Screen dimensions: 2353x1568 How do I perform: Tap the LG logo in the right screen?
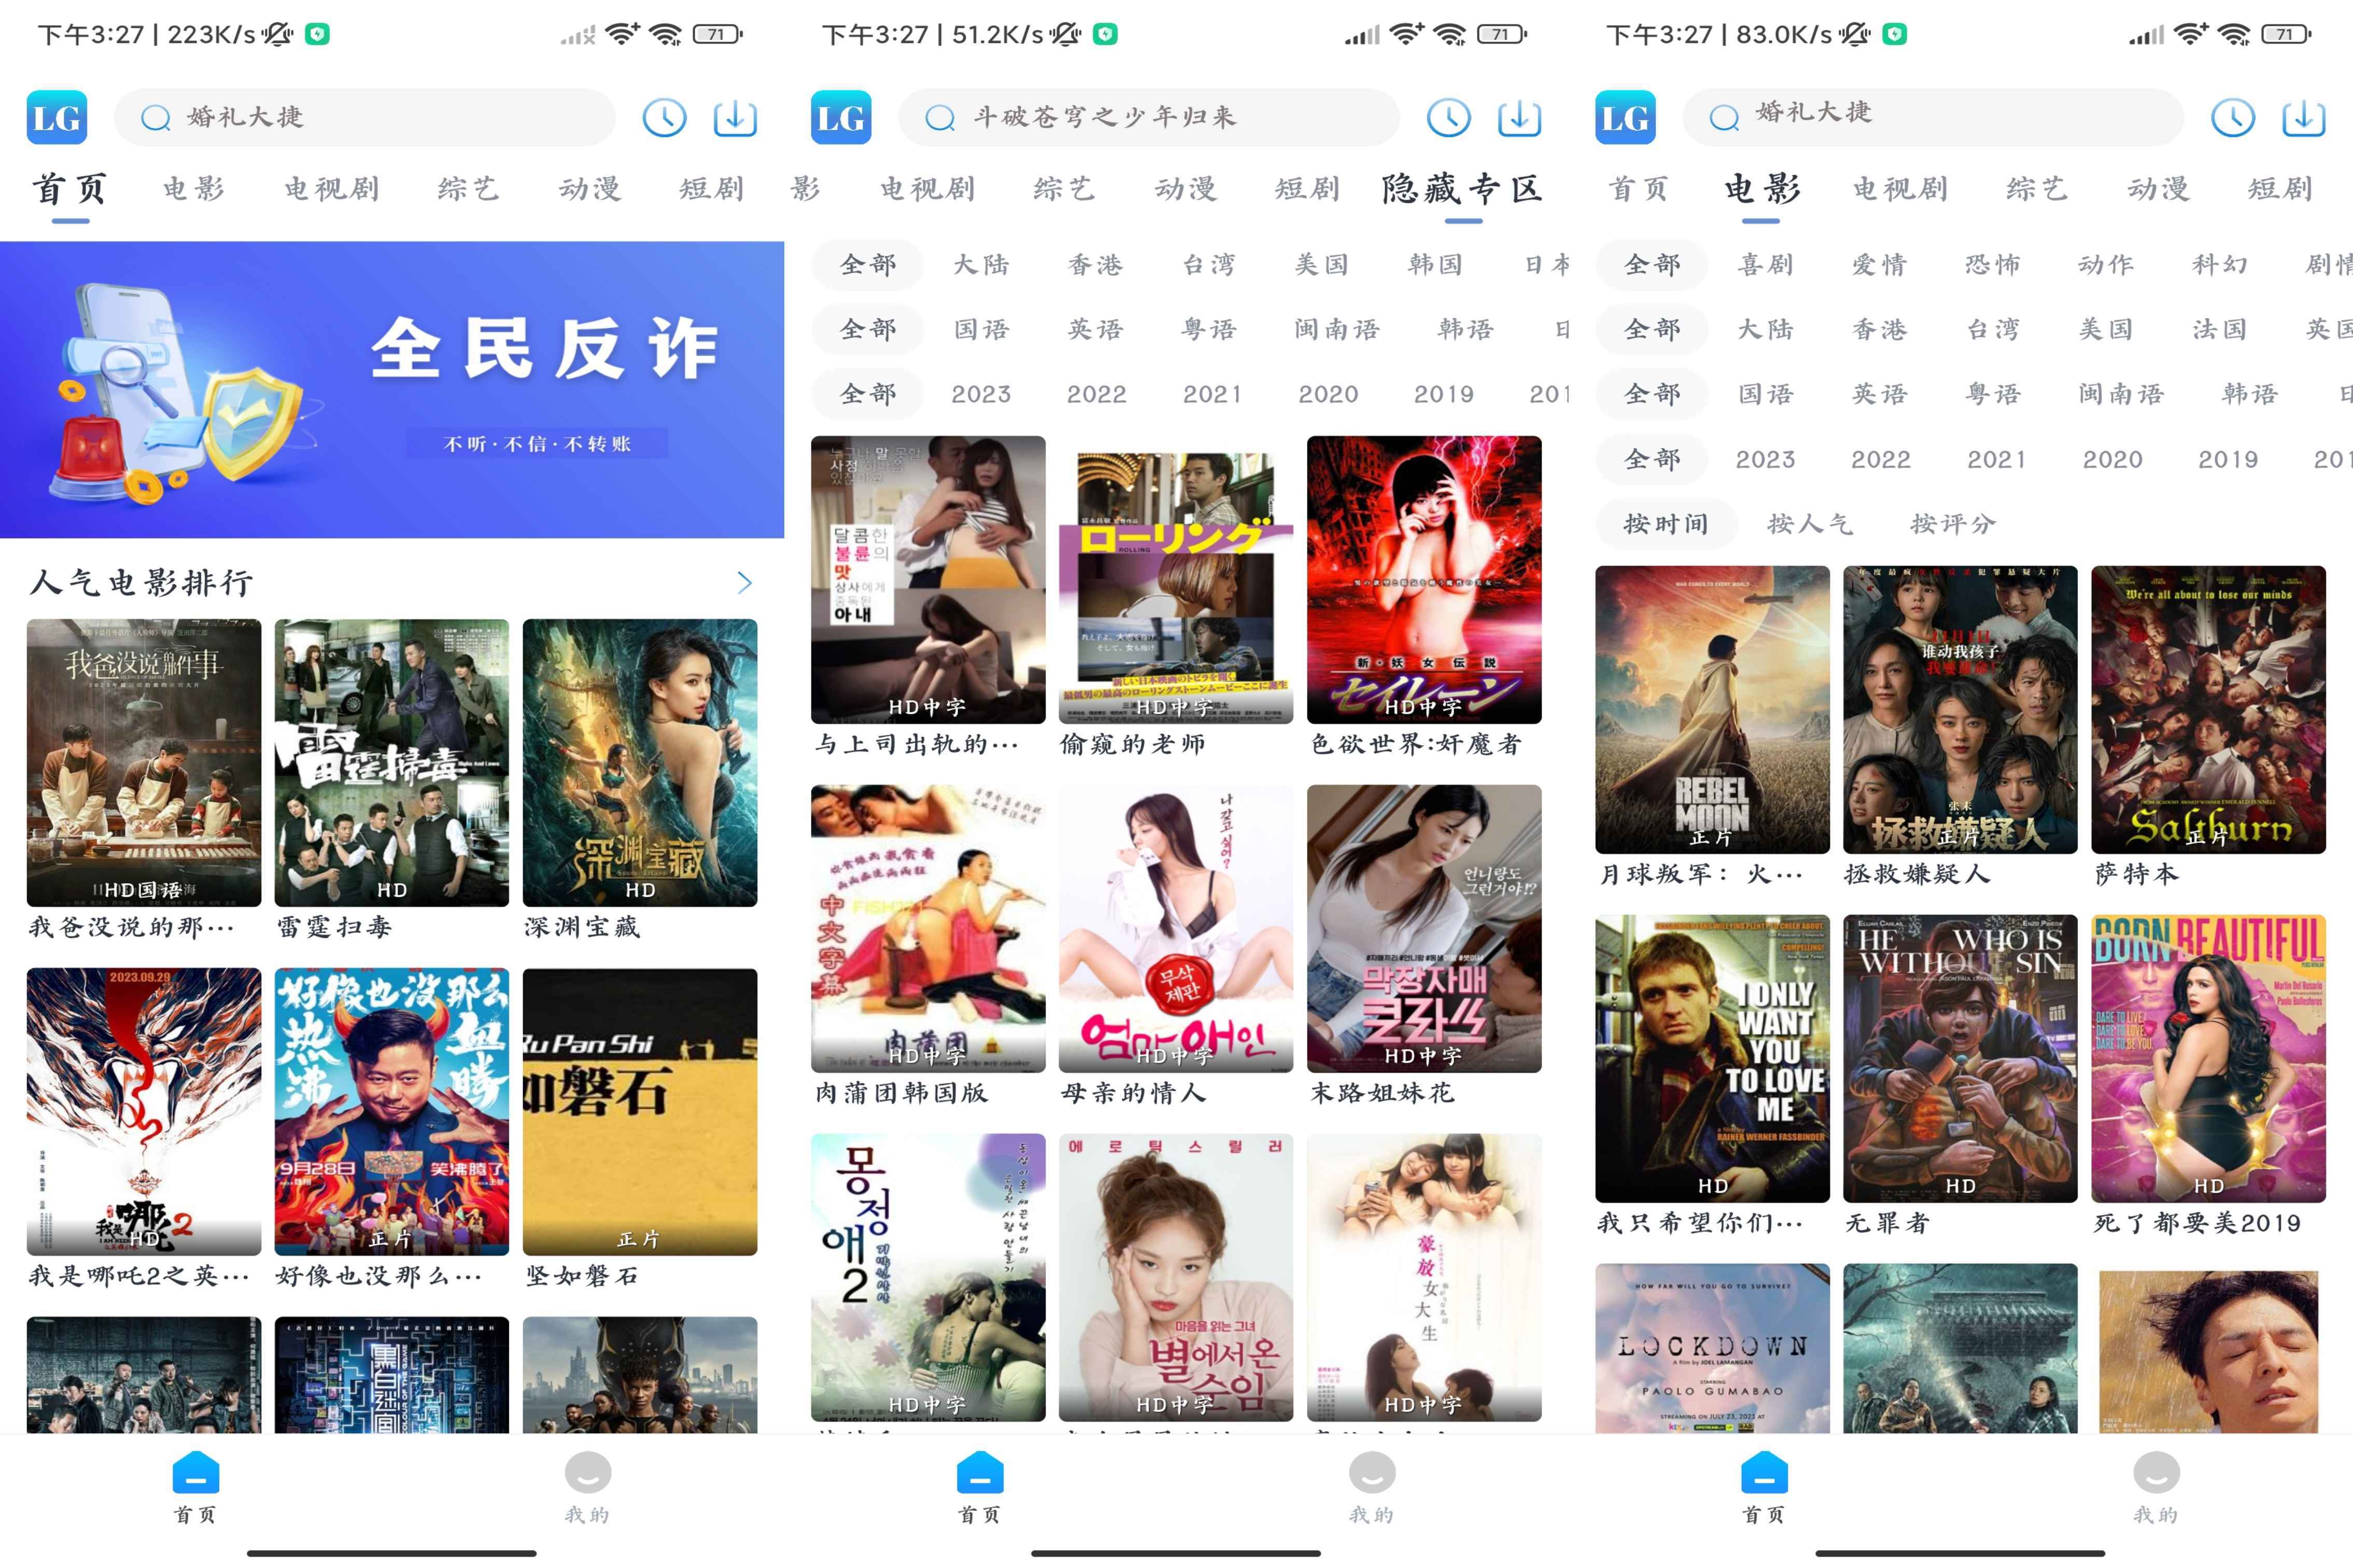point(1625,118)
